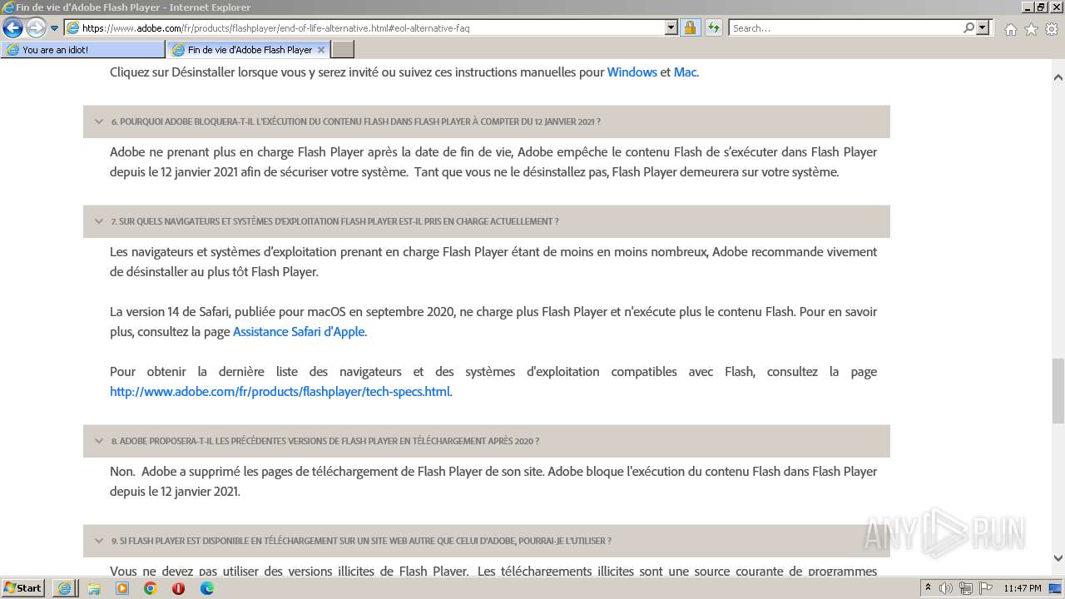Collapse question 9 chevron about other sites
The image size is (1065, 599).
coord(99,541)
